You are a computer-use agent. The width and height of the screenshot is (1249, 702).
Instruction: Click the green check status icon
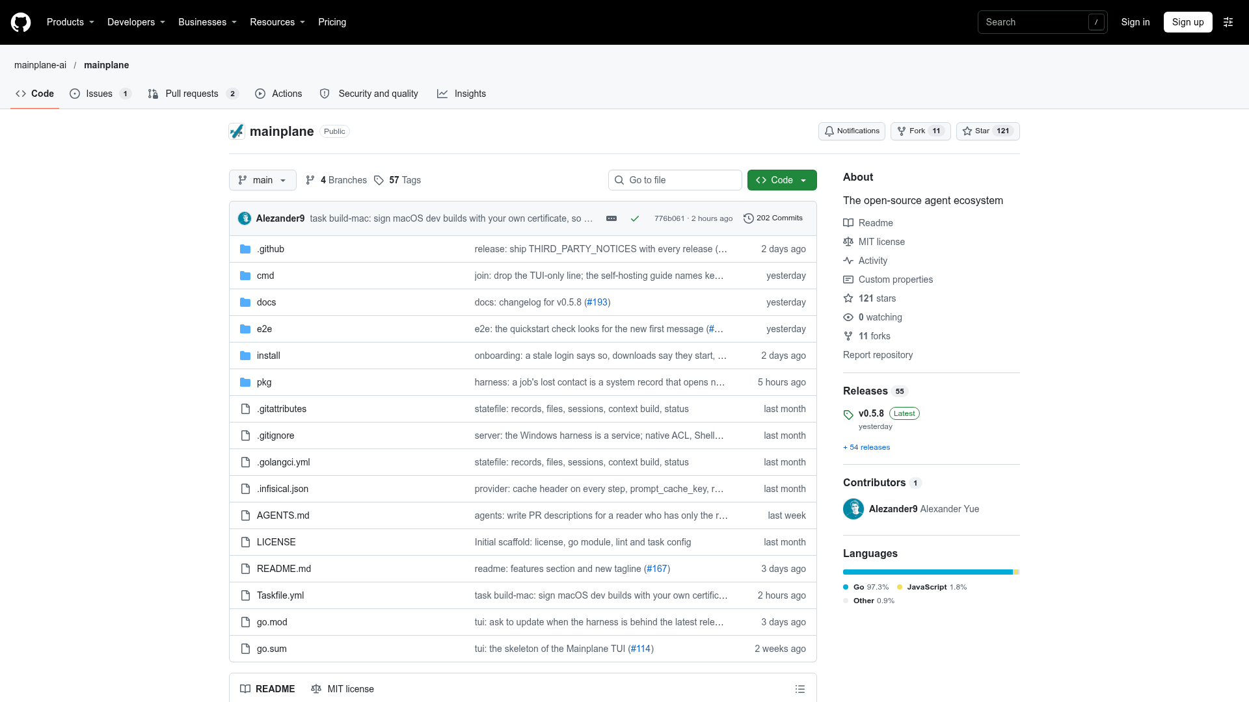[635, 218]
